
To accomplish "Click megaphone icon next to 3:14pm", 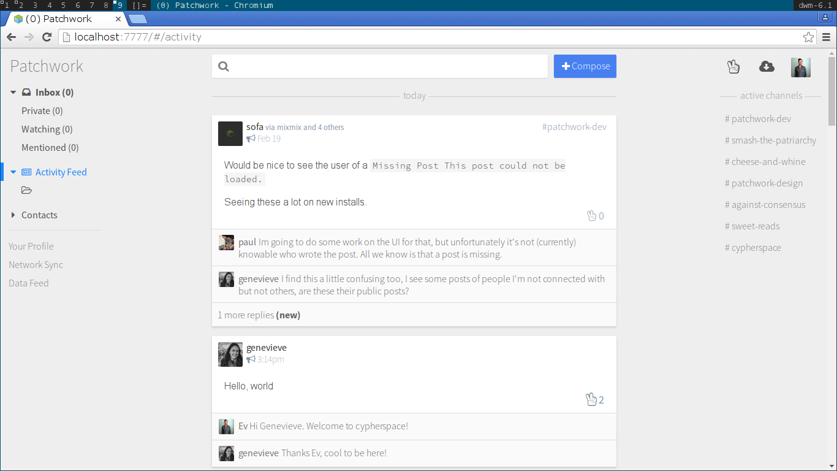I will click(x=251, y=359).
